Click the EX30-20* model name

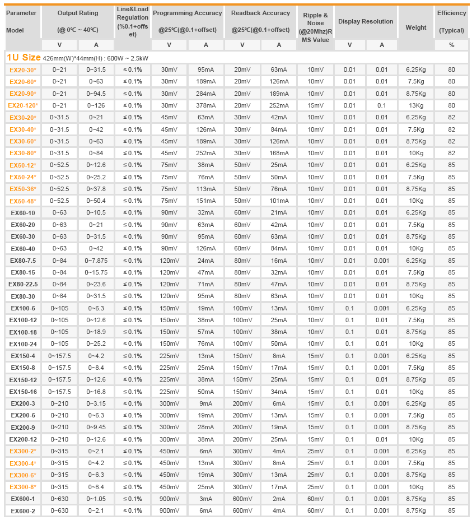pyautogui.click(x=23, y=118)
